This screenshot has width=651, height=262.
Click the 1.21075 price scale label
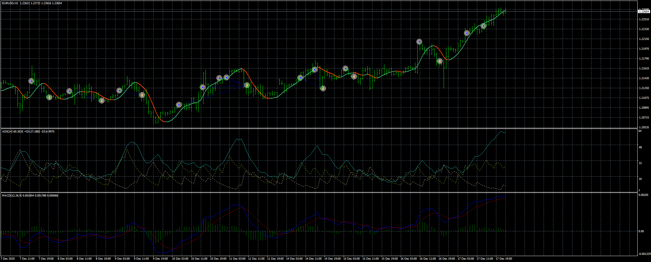(x=644, y=98)
